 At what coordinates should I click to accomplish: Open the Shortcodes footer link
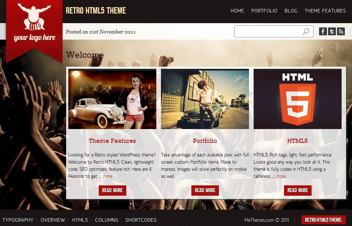click(141, 220)
